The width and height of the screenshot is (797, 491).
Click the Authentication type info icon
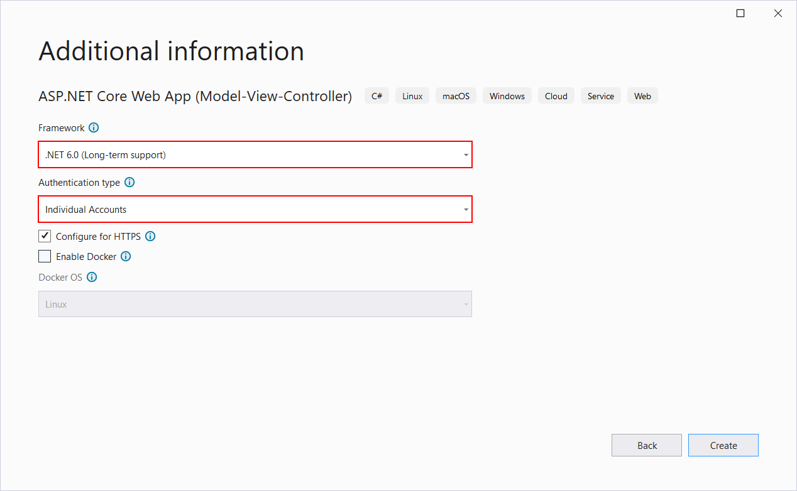coord(129,182)
